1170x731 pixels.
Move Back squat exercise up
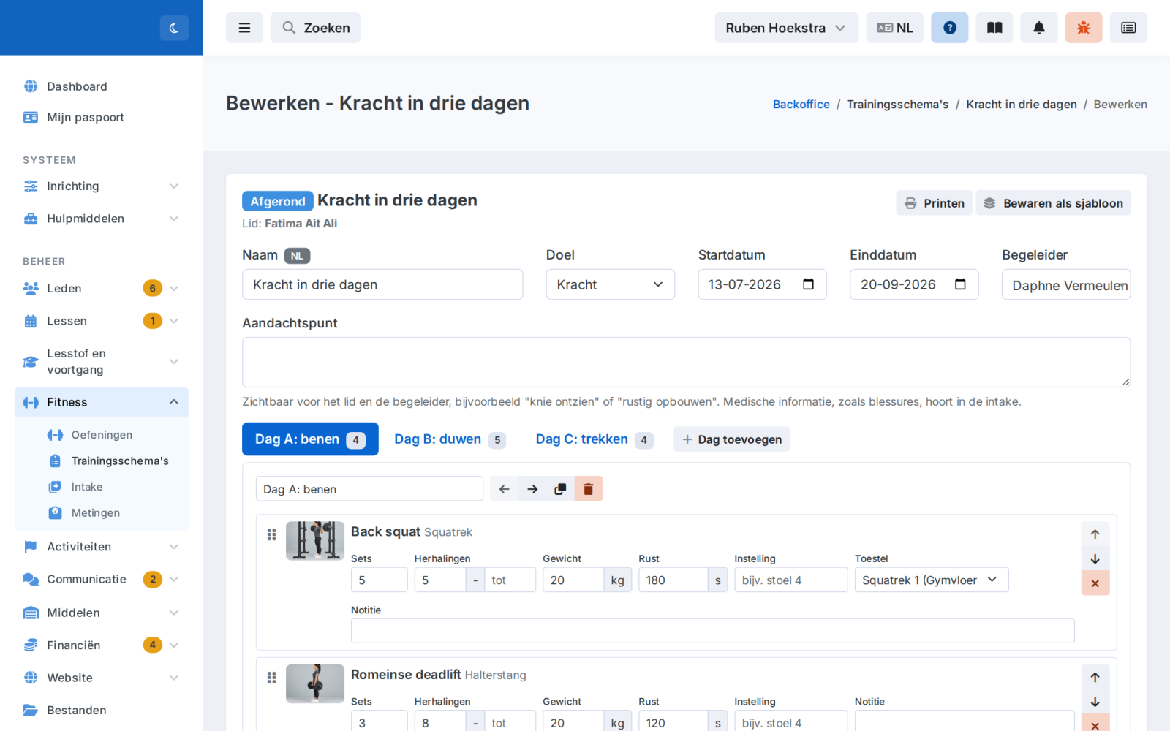(1095, 534)
